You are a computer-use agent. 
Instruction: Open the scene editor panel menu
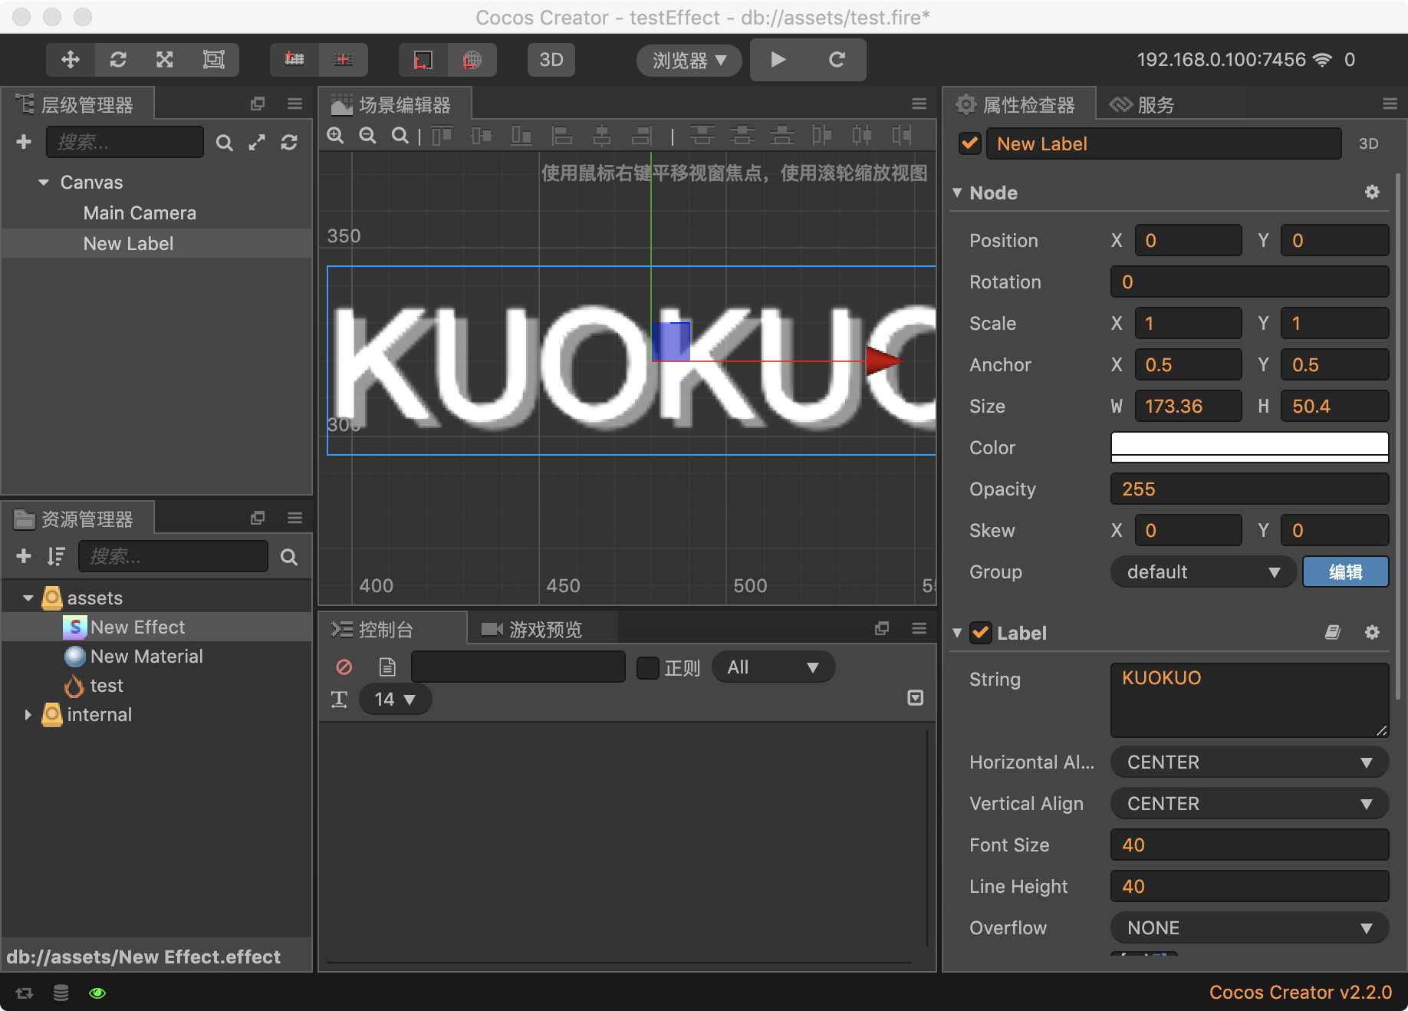(x=919, y=104)
